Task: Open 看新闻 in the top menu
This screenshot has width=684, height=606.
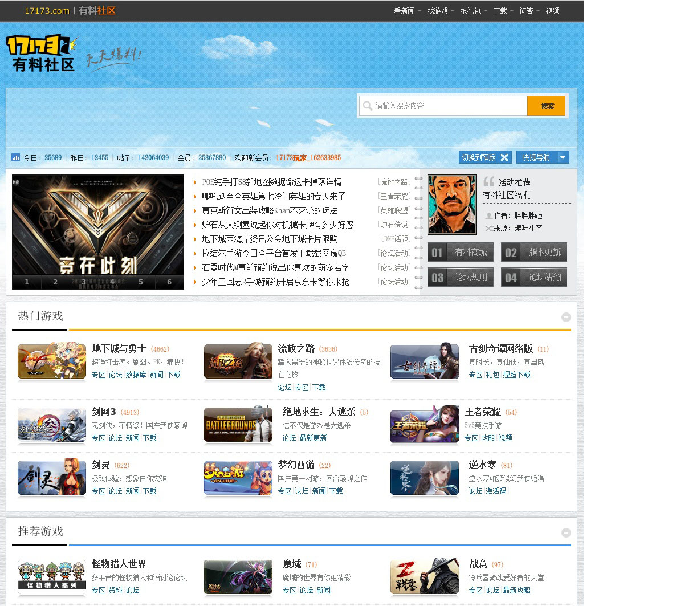Action: coord(404,11)
